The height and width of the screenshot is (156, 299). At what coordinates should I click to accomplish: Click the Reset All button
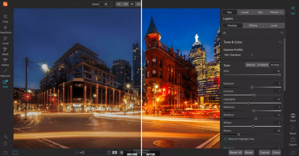[x=235, y=153]
